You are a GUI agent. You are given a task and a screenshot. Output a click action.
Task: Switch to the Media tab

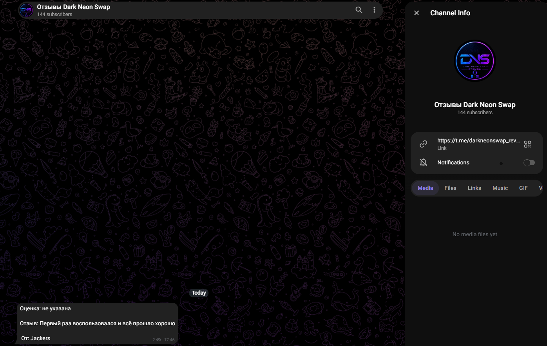pyautogui.click(x=425, y=188)
